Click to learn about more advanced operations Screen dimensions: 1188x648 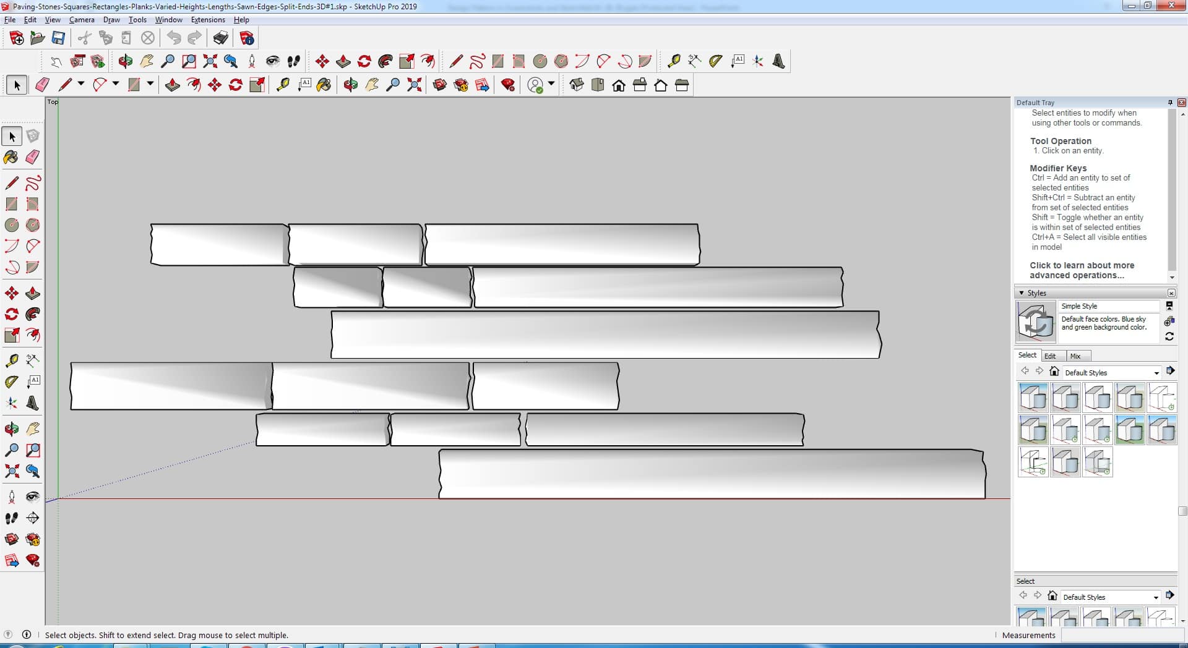1082,270
